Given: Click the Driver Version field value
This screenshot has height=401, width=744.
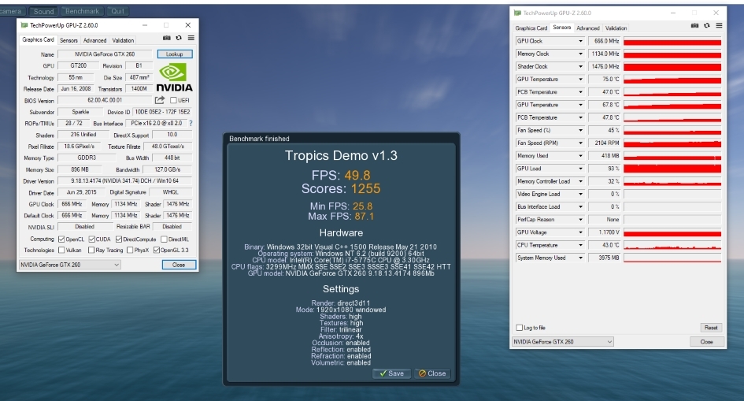Looking at the screenshot, I should coord(125,181).
